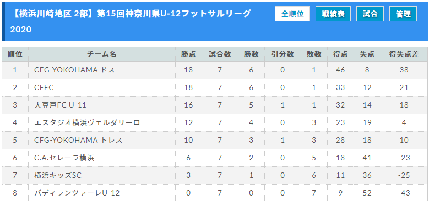Viewport: 429px width, 201px height.
Task: Click the 試合数 column header
Action: point(220,54)
